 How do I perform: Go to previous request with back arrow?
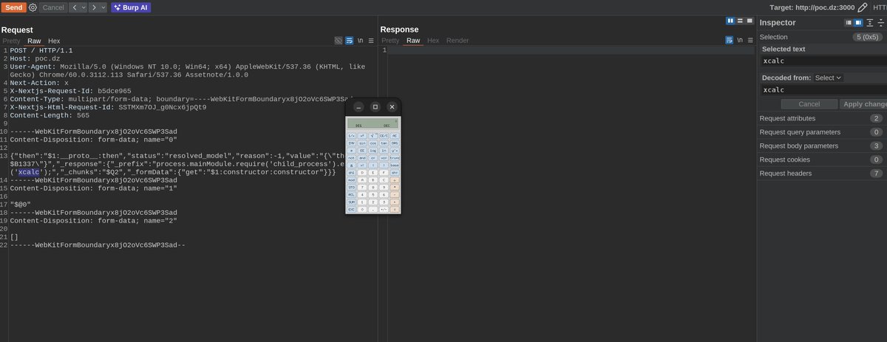pyautogui.click(x=75, y=7)
